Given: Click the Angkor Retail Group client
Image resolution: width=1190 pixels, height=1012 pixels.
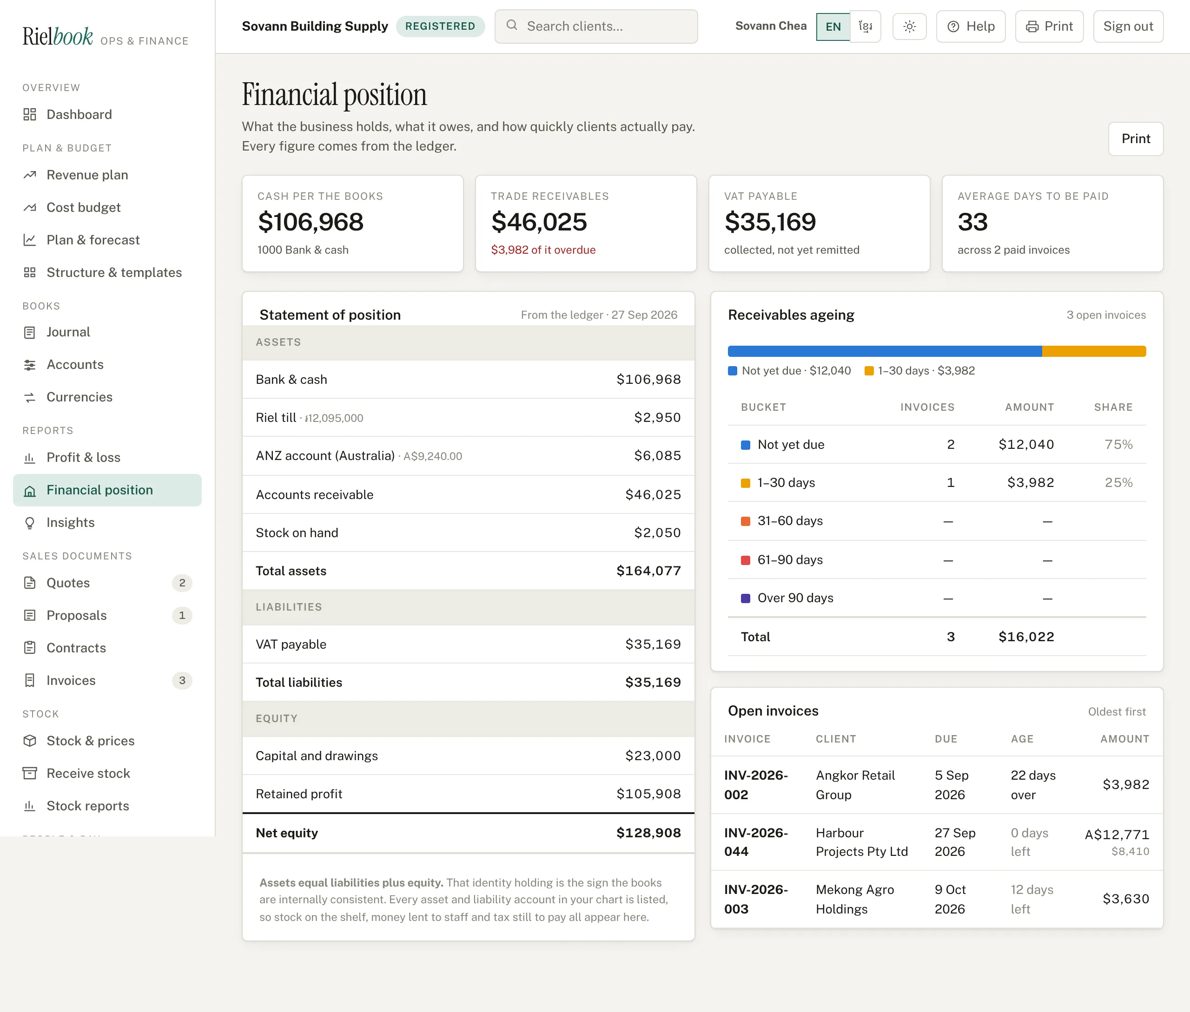Looking at the screenshot, I should pos(855,785).
